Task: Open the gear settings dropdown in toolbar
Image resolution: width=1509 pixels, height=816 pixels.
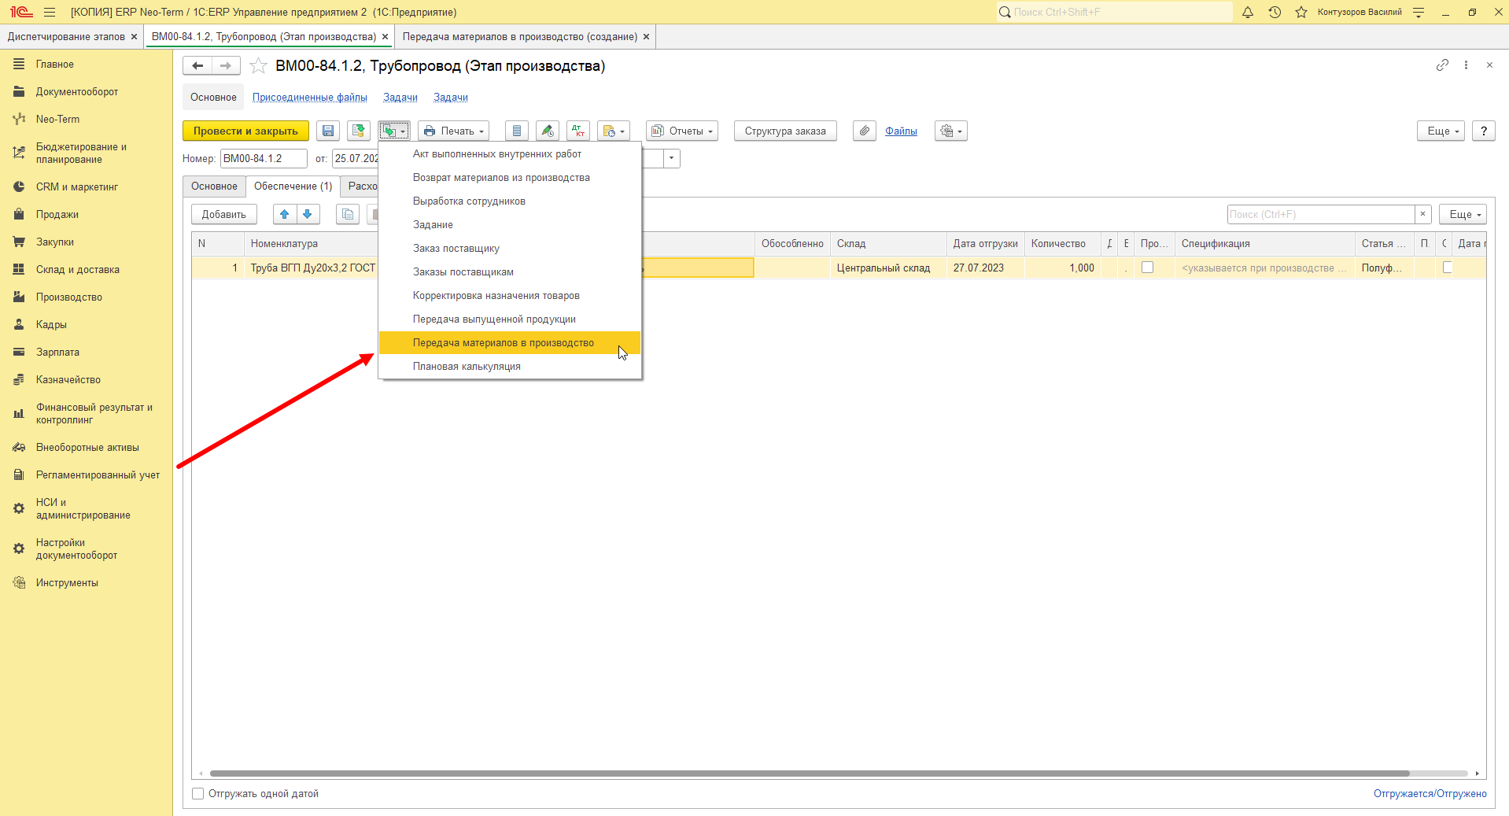Action: coord(950,131)
